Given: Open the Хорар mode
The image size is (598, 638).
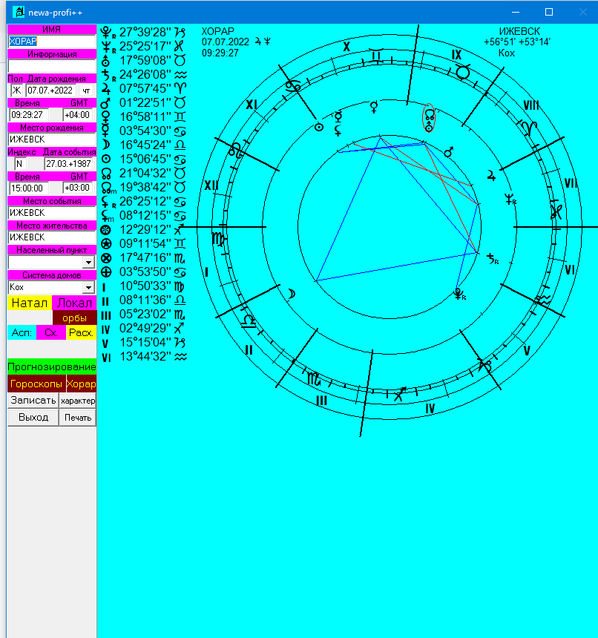Looking at the screenshot, I should click(x=81, y=384).
